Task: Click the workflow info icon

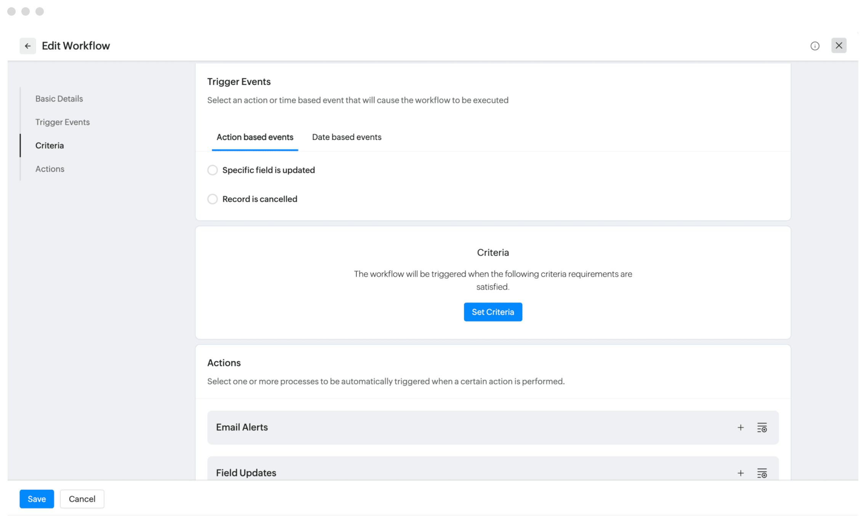Action: coord(815,46)
